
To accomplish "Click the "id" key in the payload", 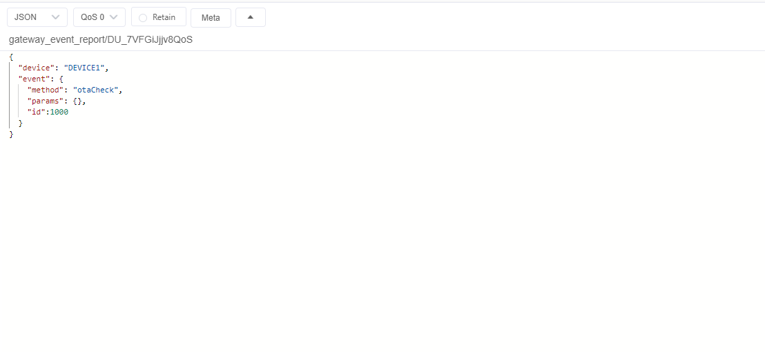I will click(36, 112).
